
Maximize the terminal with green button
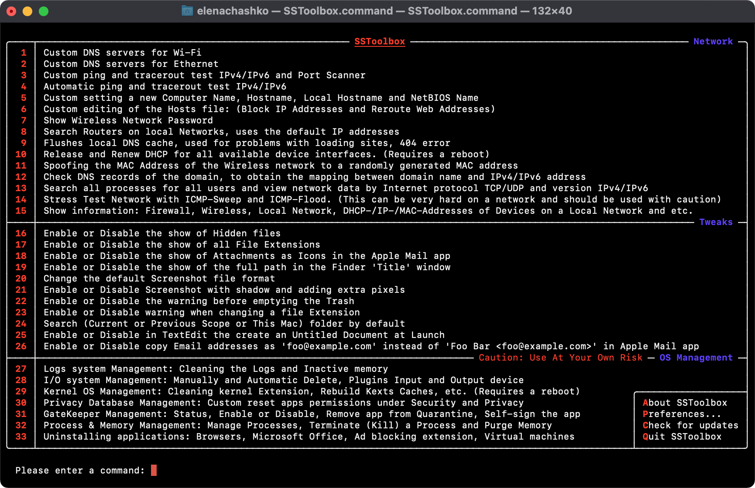click(44, 11)
